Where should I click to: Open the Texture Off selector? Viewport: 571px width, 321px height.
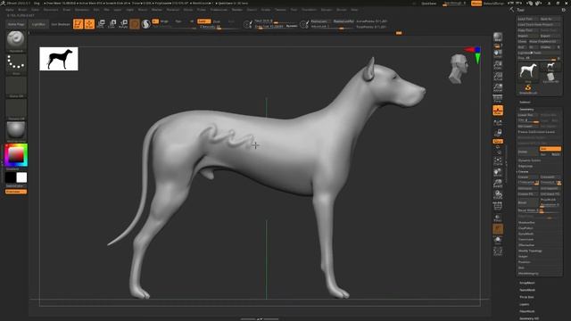pyautogui.click(x=16, y=109)
